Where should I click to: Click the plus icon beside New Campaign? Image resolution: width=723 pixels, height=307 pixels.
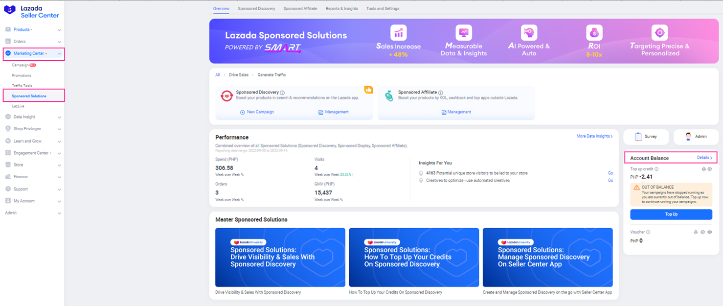(x=242, y=112)
